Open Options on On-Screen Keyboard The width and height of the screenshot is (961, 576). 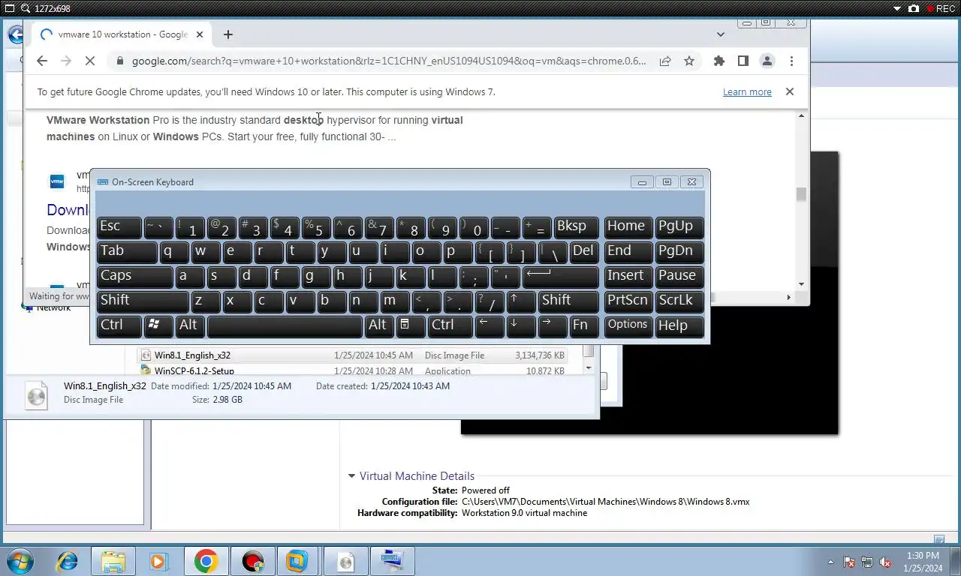628,326
